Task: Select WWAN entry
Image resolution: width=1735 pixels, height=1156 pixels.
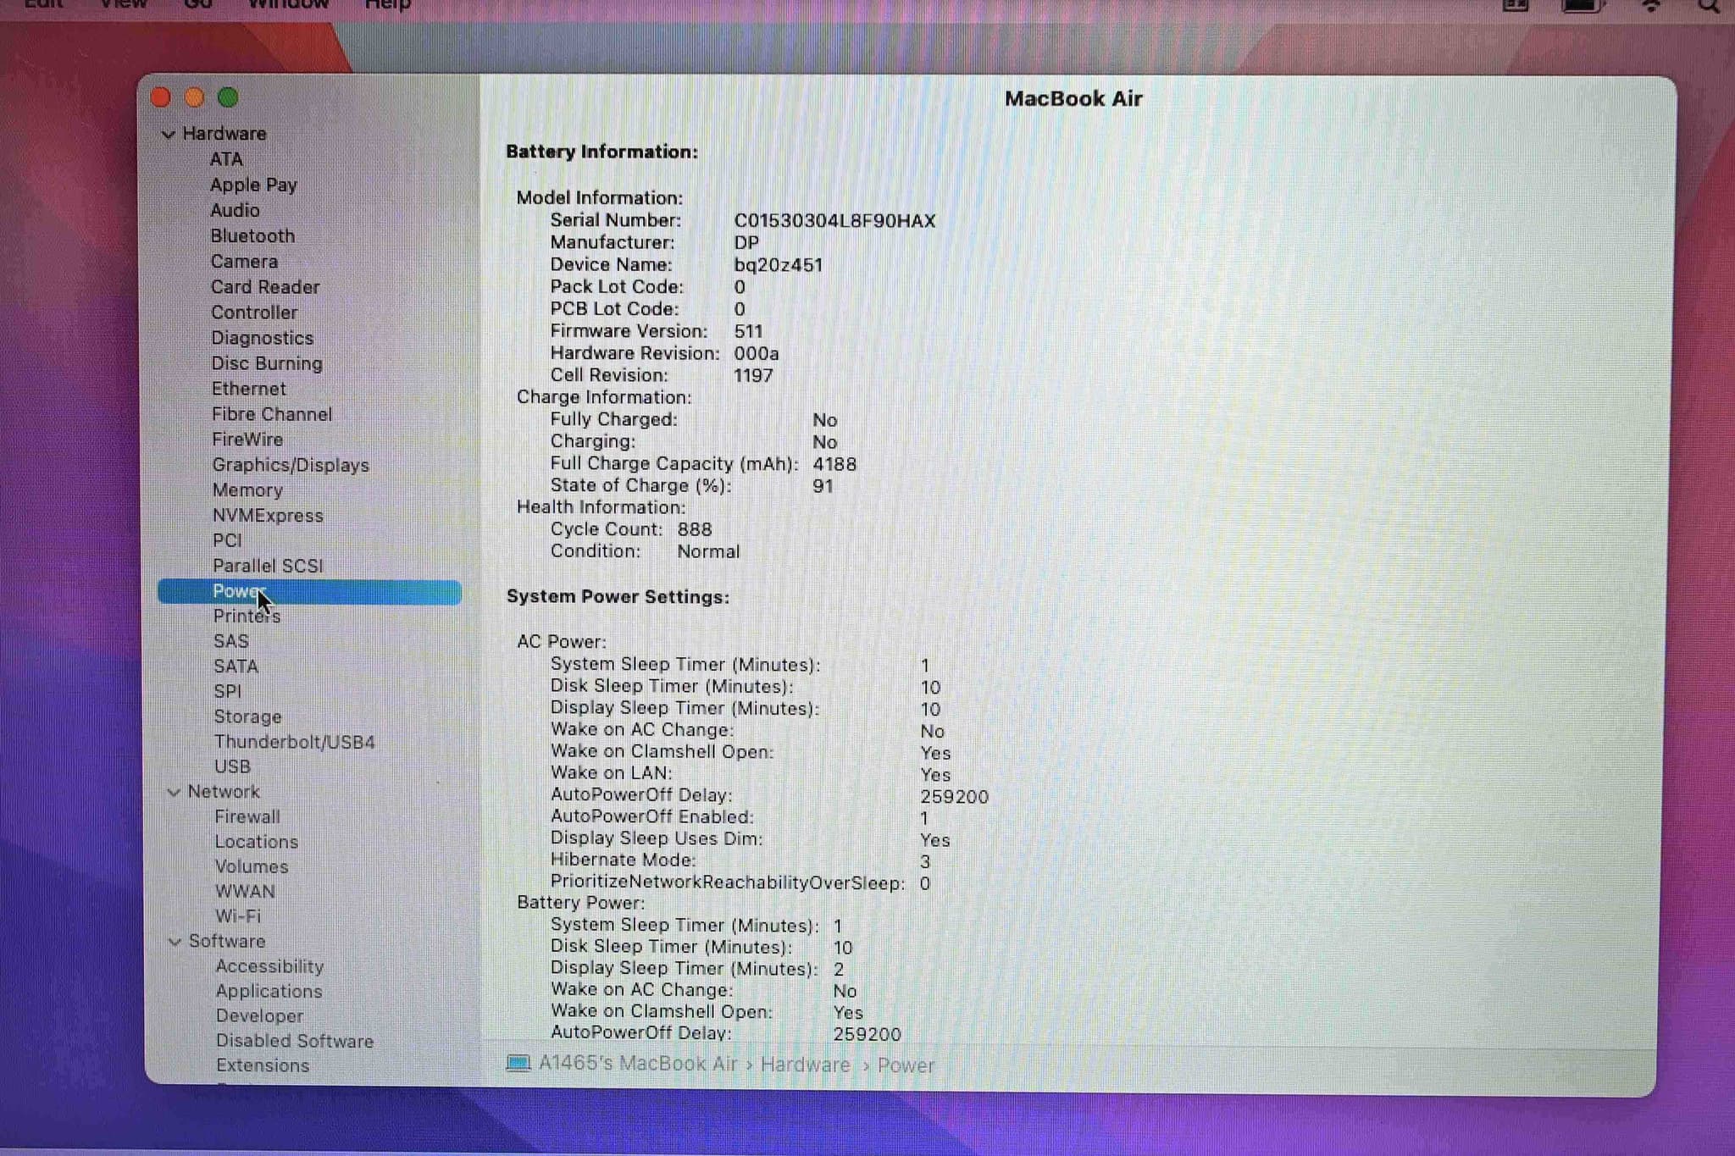Action: click(x=245, y=891)
